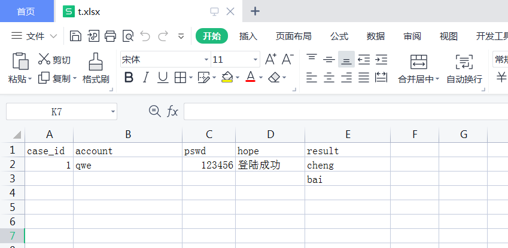
Task: Open new tab with plus button
Action: [255, 11]
